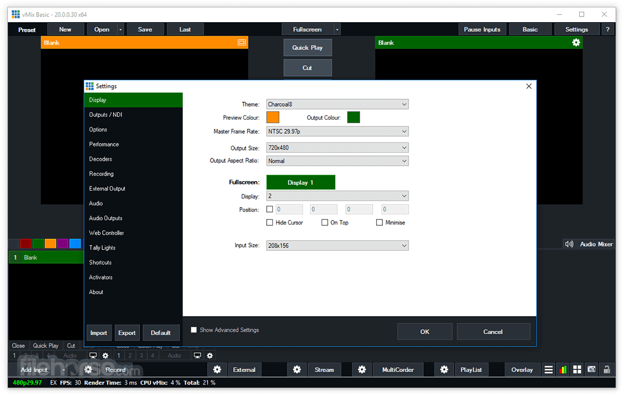Open the Master Frame Rate dropdown
The image size is (624, 396).
click(x=338, y=131)
